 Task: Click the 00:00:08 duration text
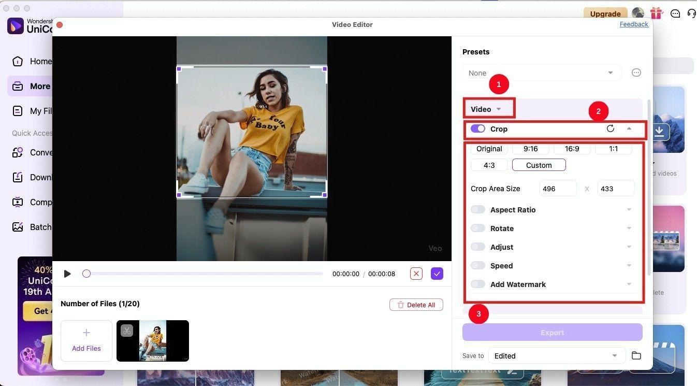pyautogui.click(x=382, y=274)
